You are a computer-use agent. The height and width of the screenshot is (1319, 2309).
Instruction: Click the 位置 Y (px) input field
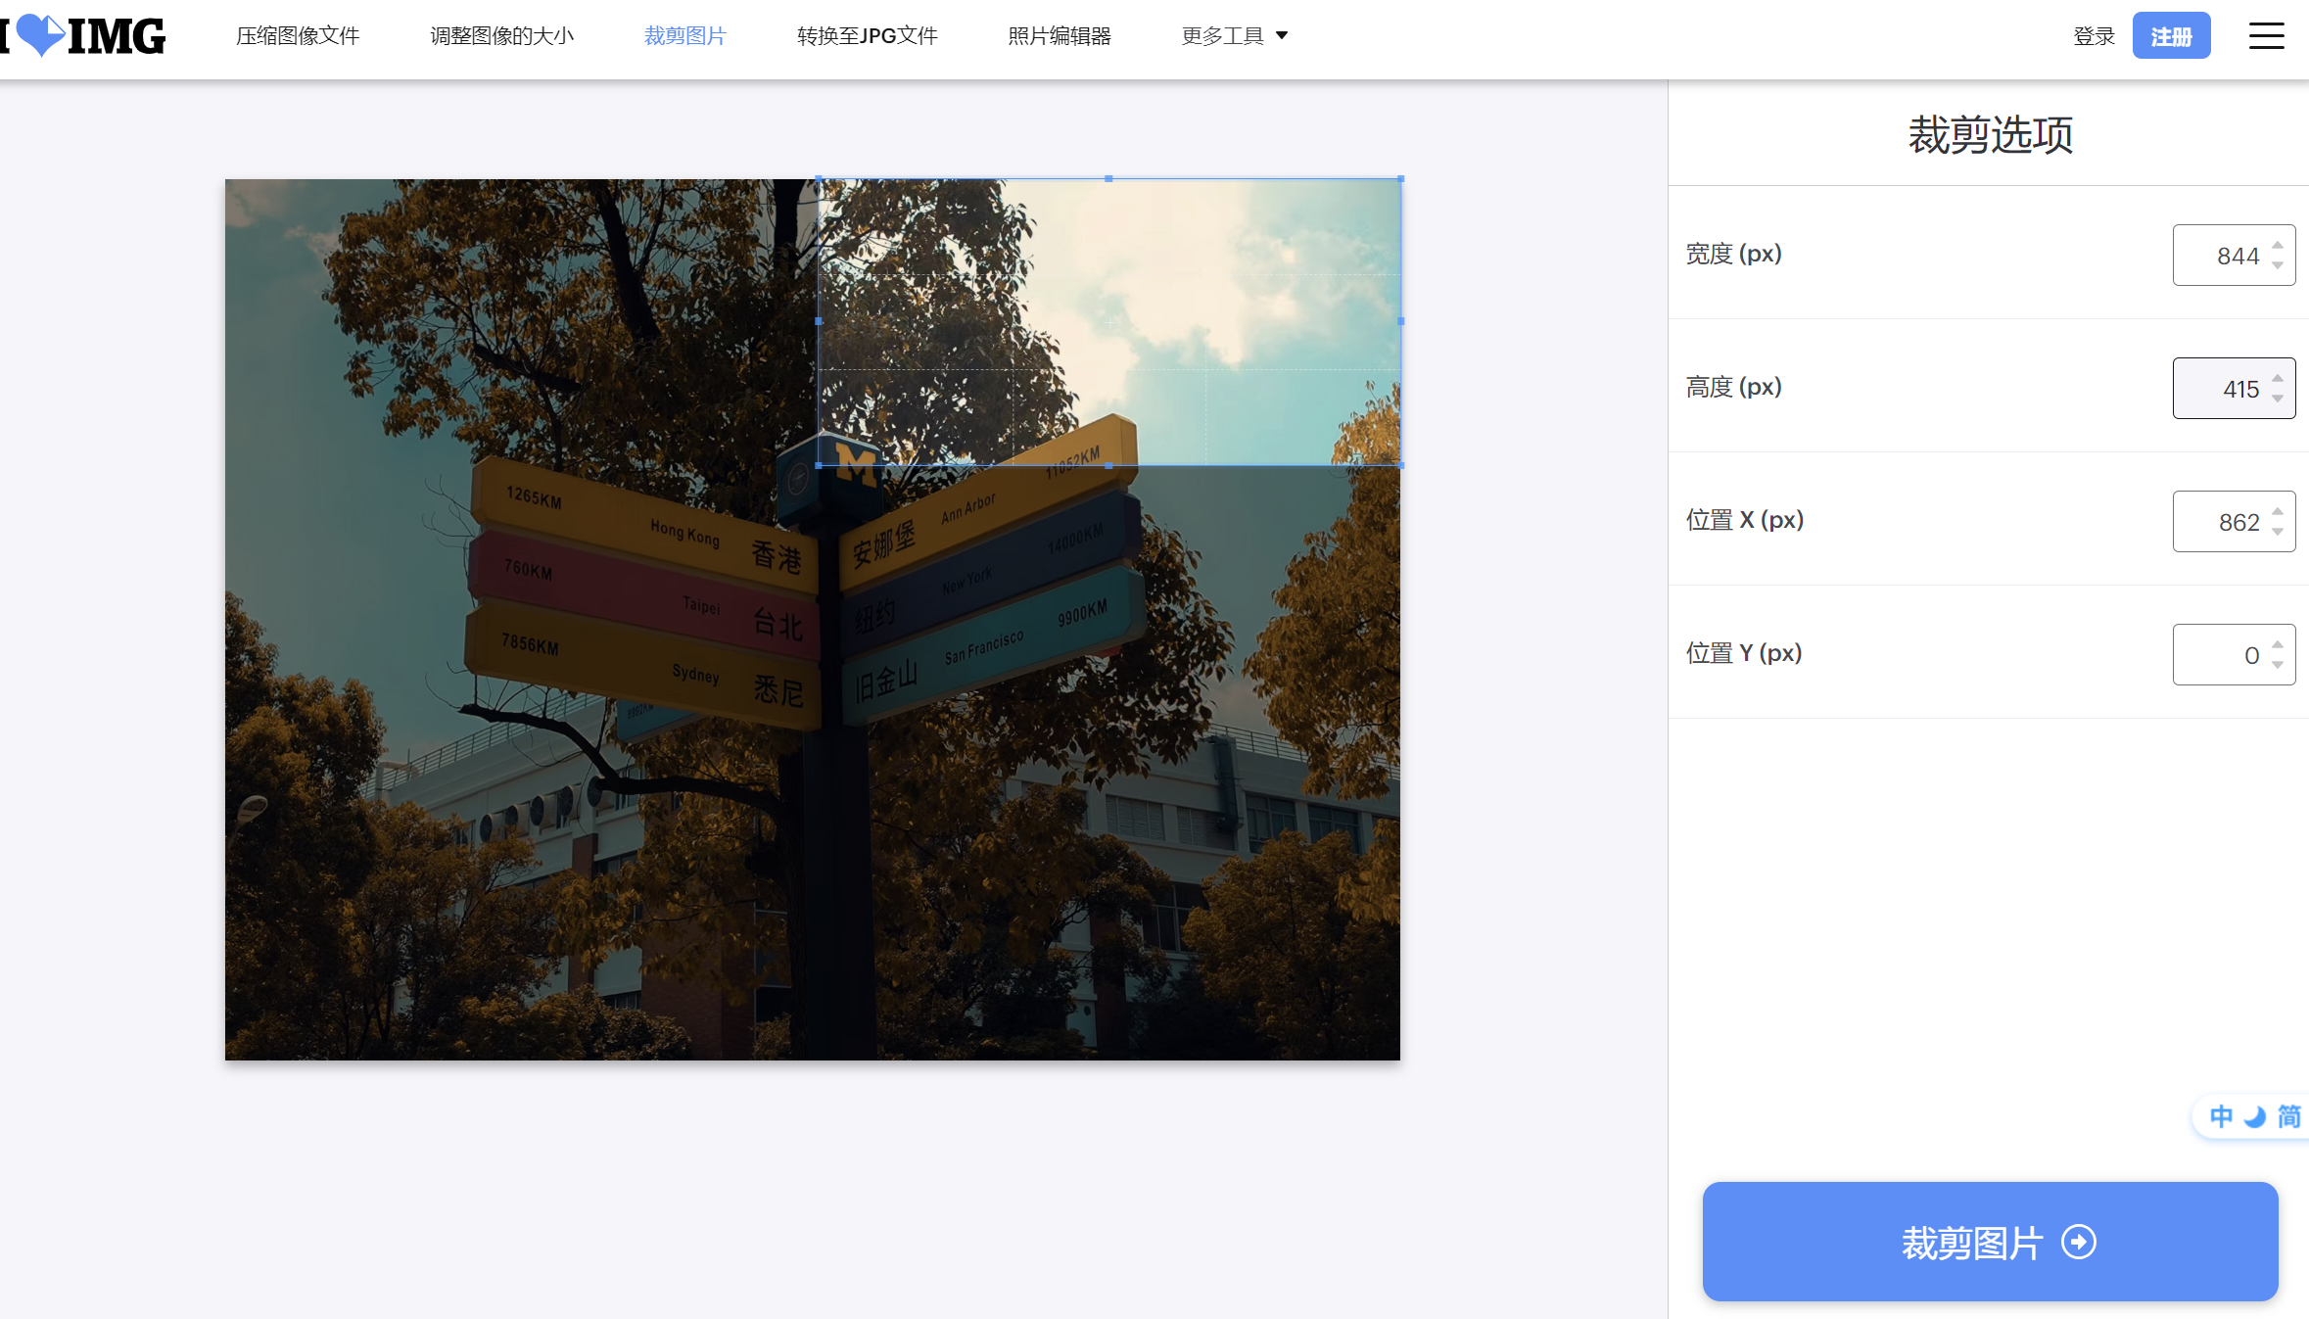(x=2221, y=655)
